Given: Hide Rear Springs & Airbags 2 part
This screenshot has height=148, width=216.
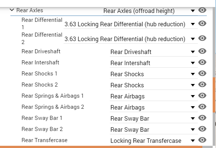Looking at the screenshot, I should click(x=202, y=107).
